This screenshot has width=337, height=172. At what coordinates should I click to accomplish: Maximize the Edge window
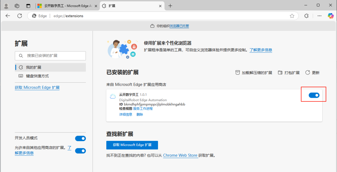[x=318, y=5]
